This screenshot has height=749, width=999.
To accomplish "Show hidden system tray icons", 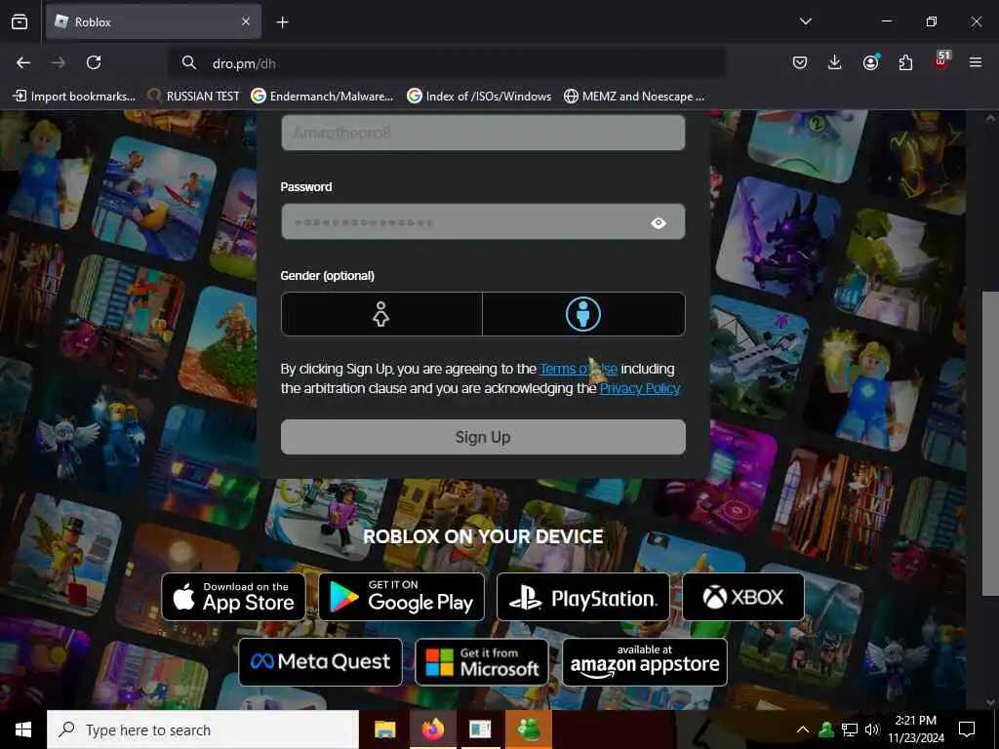I will point(803,729).
